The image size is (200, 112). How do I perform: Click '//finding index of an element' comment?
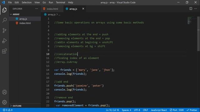(x=77, y=58)
